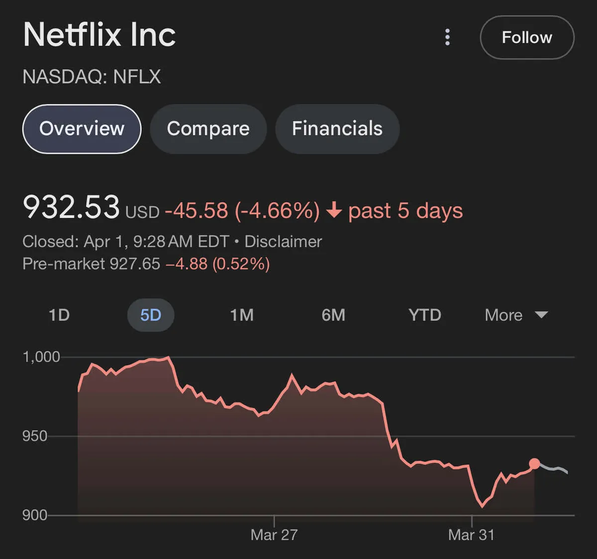Screen dimensions: 597x559
Task: Select the 1D time range
Action: click(x=59, y=315)
